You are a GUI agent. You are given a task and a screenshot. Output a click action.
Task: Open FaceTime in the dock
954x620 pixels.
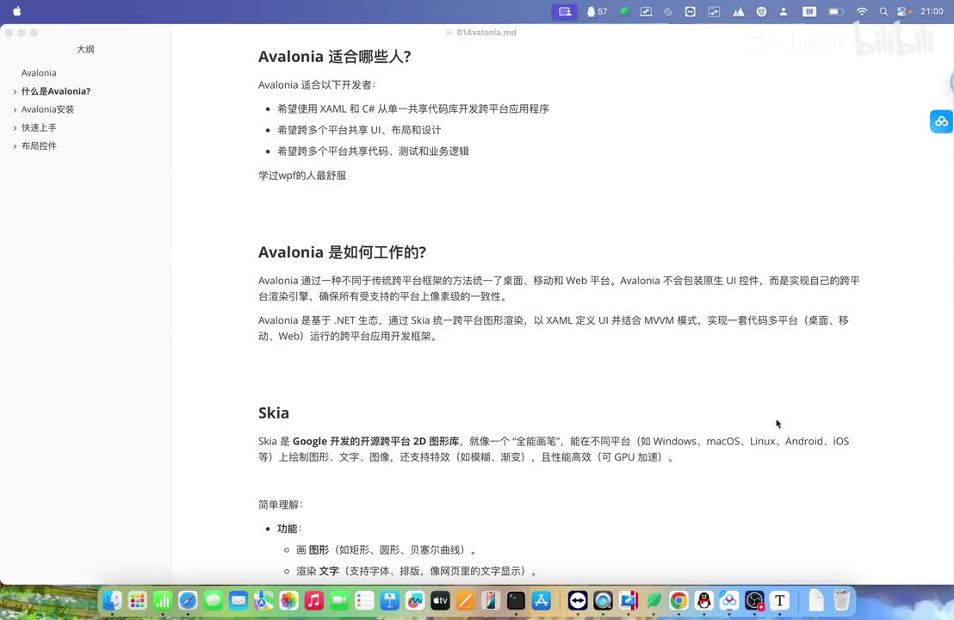pyautogui.click(x=339, y=601)
